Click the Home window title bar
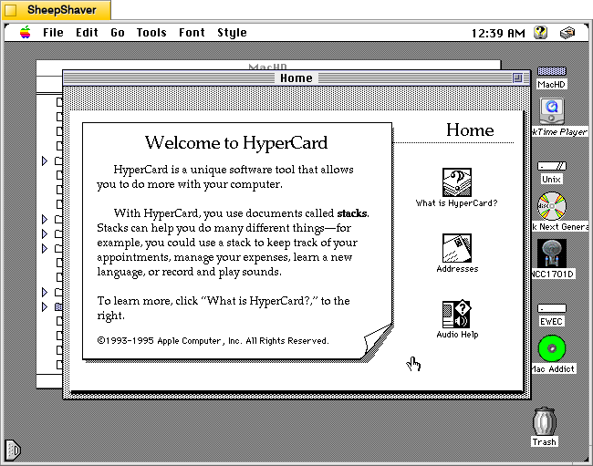 pyautogui.click(x=296, y=78)
